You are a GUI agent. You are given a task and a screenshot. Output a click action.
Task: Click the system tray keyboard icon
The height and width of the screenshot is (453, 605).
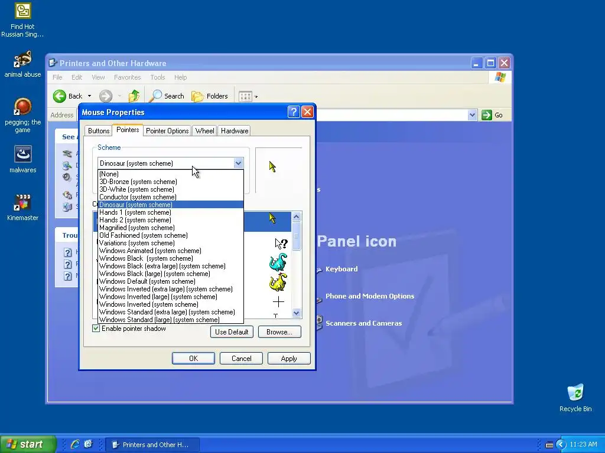point(549,445)
